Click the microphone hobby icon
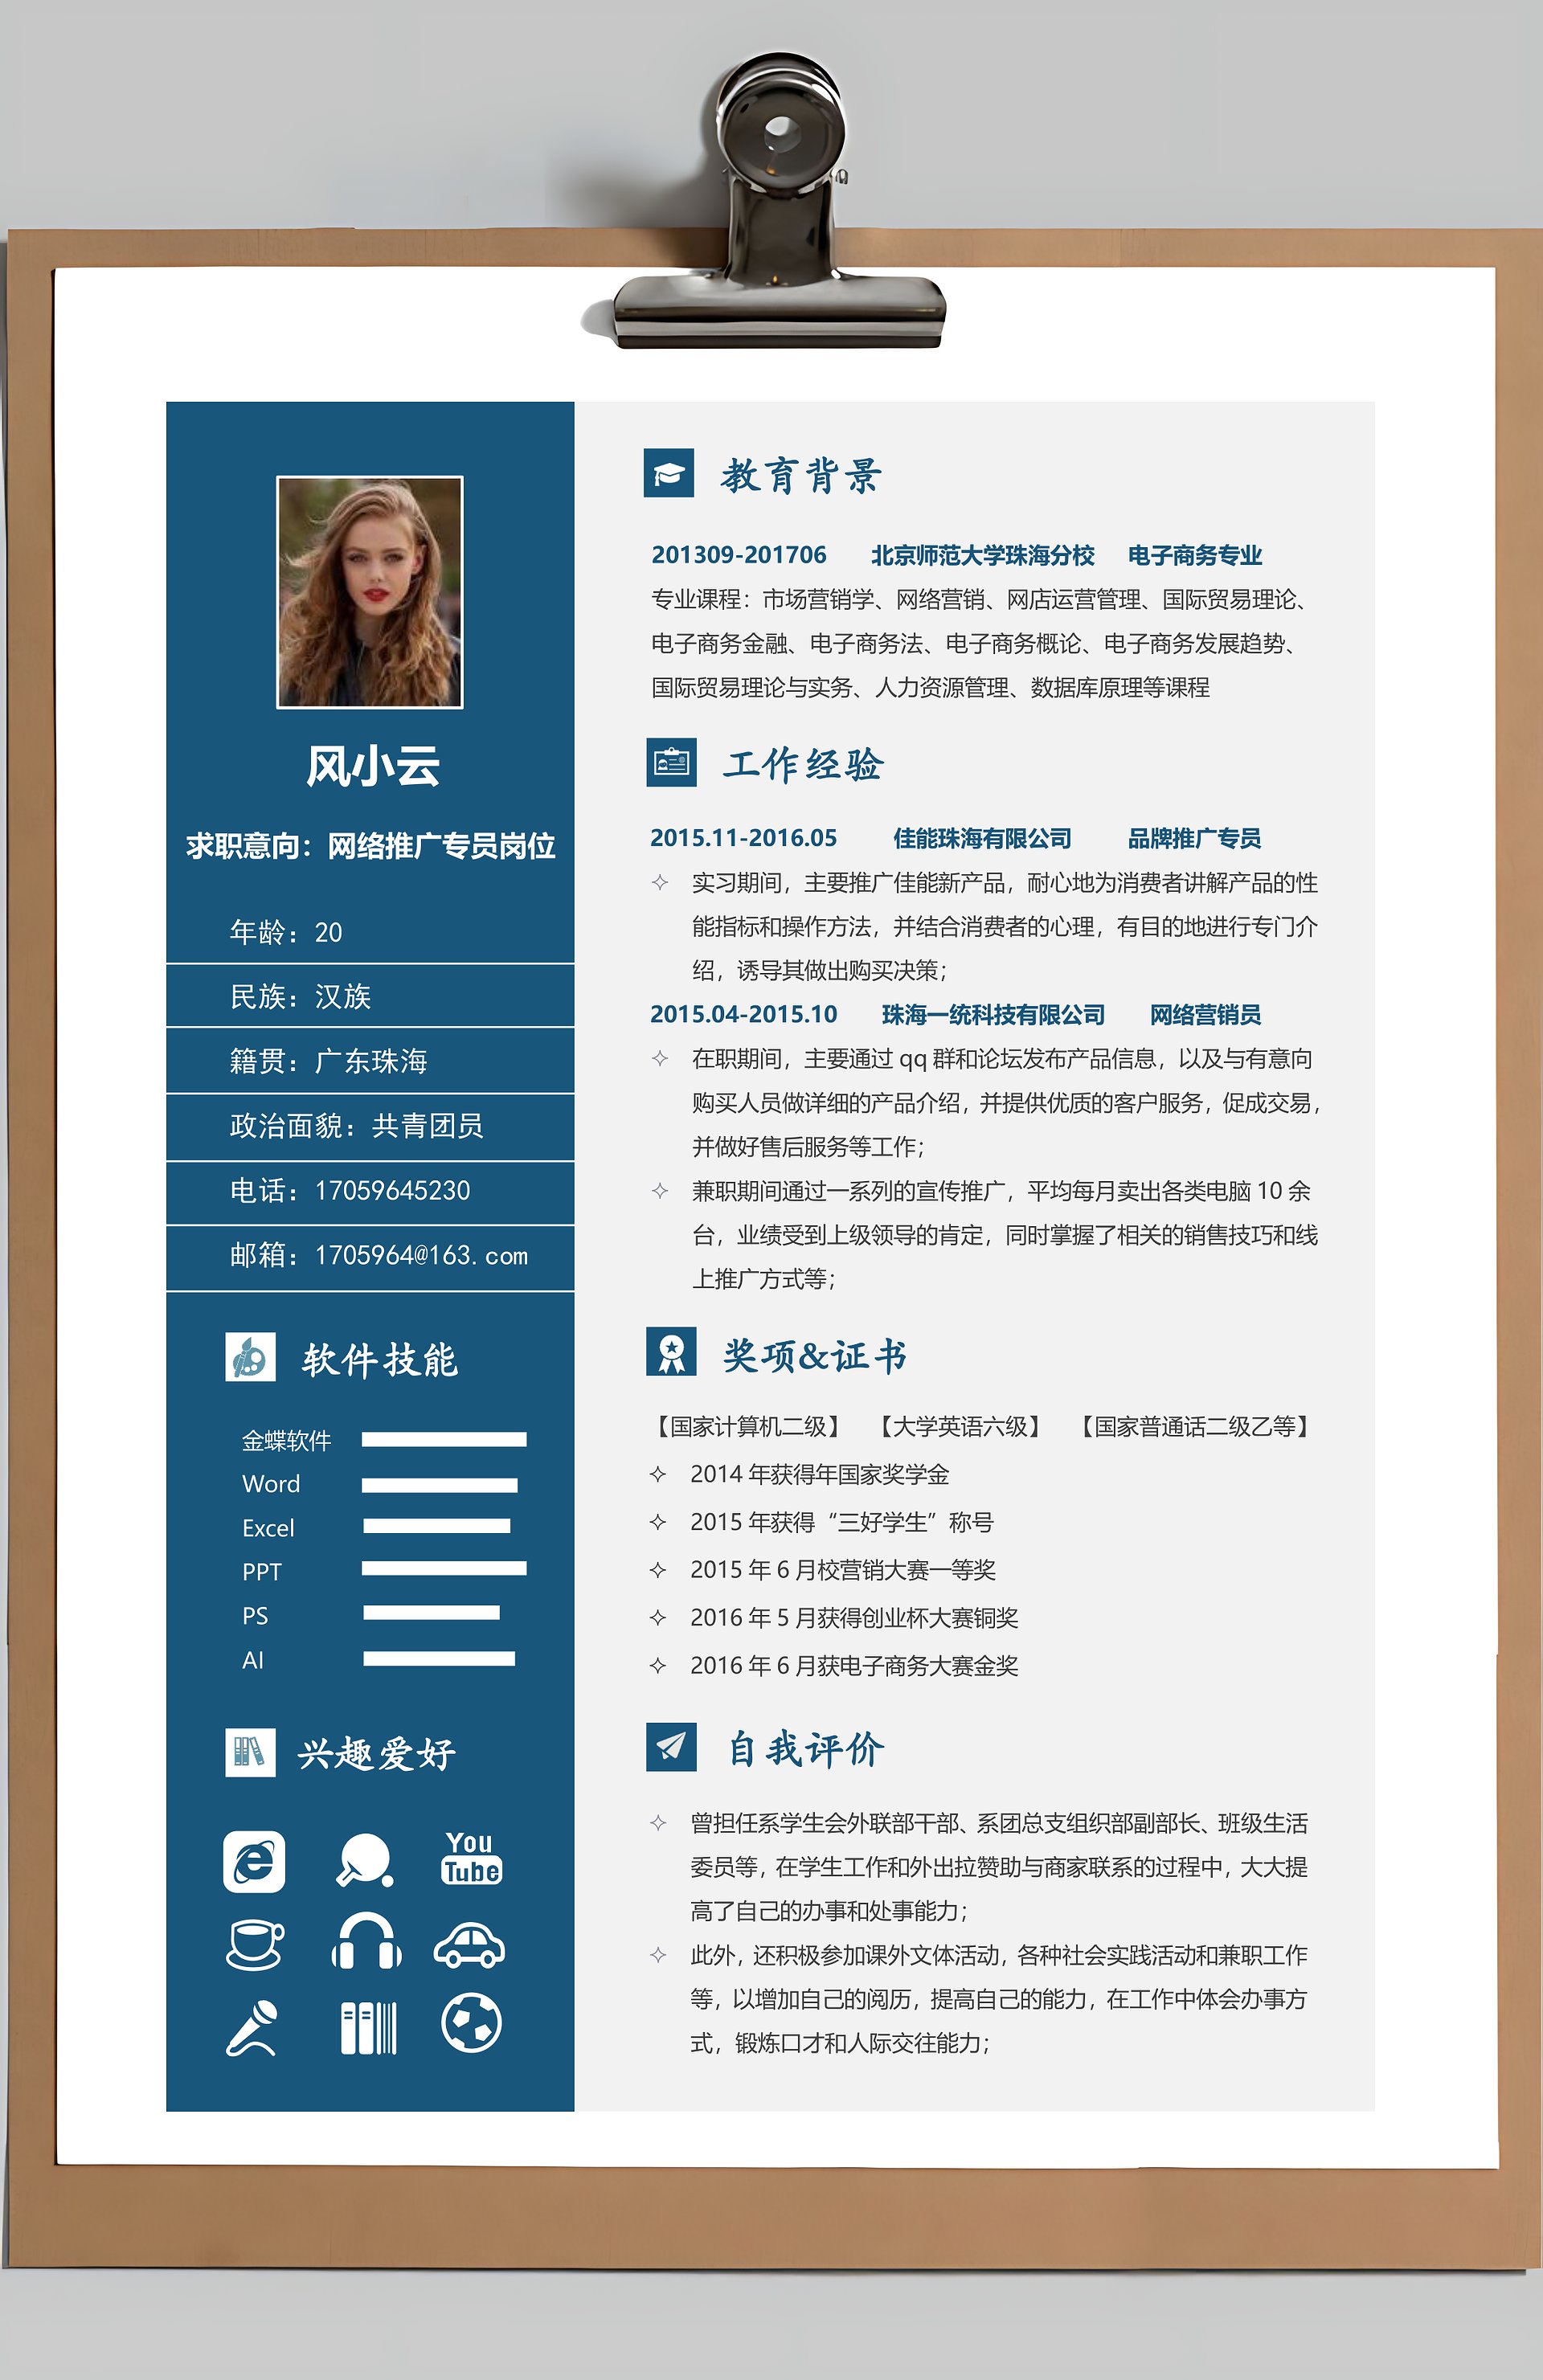1543x2380 pixels. (x=252, y=2027)
